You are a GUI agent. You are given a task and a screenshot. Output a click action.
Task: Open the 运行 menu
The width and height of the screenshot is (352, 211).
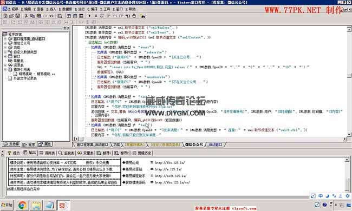point(80,9)
